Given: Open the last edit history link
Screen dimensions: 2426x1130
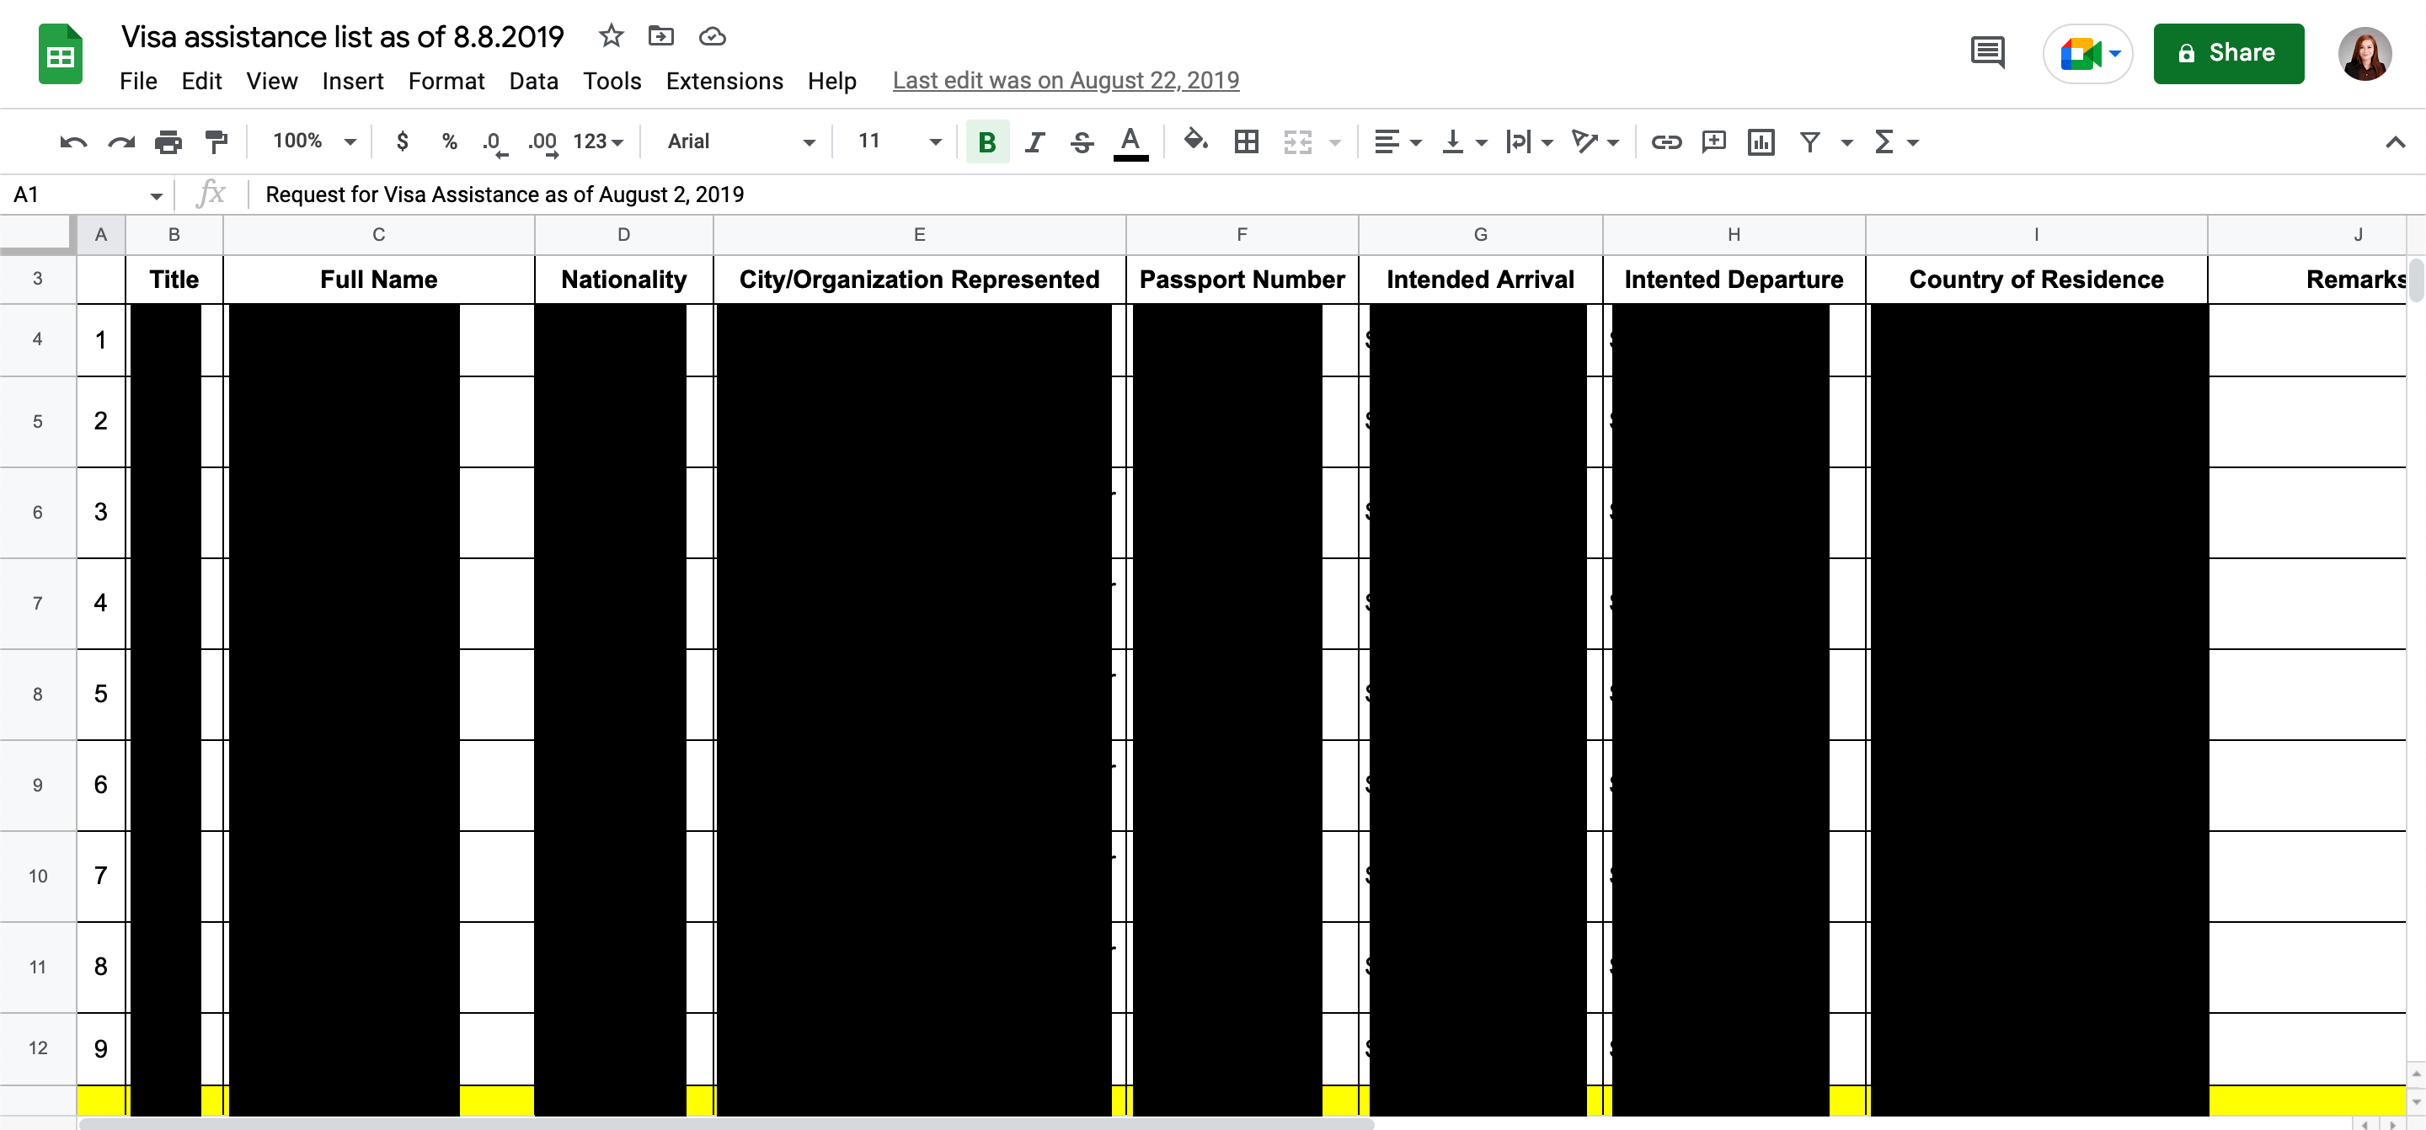Looking at the screenshot, I should click(x=1065, y=81).
